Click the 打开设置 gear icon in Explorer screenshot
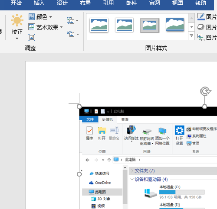Viewport: 217px width, 209px height. 180,130
